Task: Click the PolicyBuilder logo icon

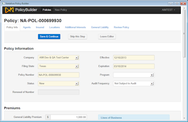Action: (9, 10)
